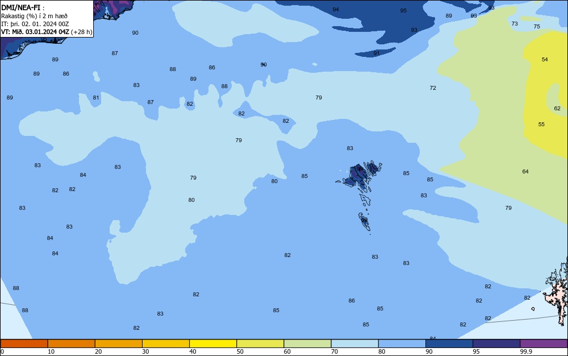Pick the pale yellow 50–60 legend swatch
Screen dimensions: 568x356
260,343
